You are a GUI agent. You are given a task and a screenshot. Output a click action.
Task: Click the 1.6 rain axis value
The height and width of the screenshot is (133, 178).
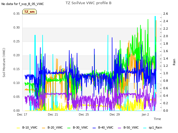pyautogui.click(x=165, y=51)
